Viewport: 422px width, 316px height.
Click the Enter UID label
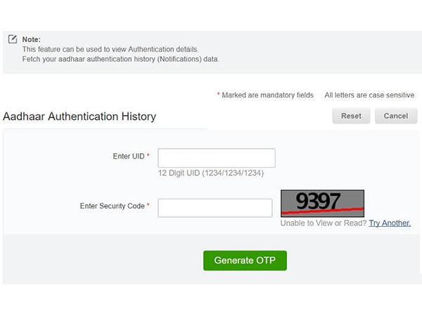click(127, 157)
